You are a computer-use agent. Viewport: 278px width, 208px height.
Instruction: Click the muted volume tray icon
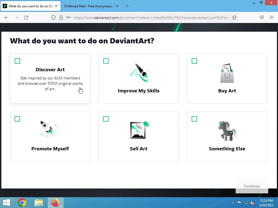coord(252,203)
